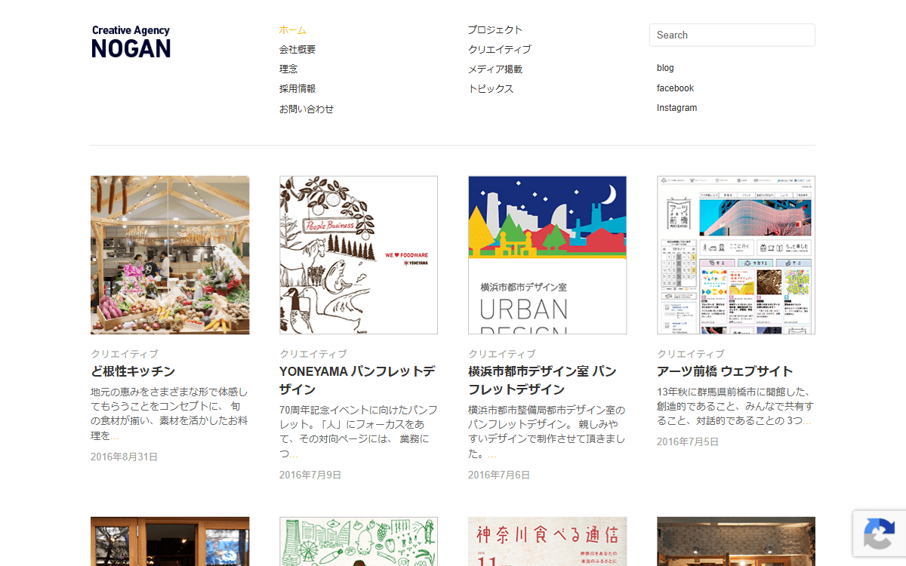The height and width of the screenshot is (566, 906).
Task: Open the ホーム menu item
Action: point(293,30)
